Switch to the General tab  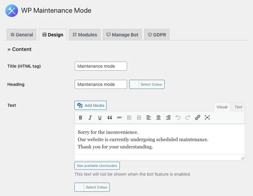coord(22,35)
